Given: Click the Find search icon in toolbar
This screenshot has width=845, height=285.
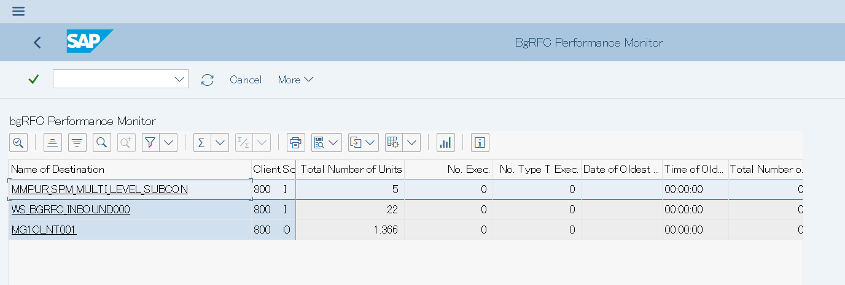Looking at the screenshot, I should click(x=102, y=143).
